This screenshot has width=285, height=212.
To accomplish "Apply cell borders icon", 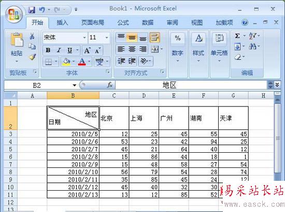I will [49, 62].
